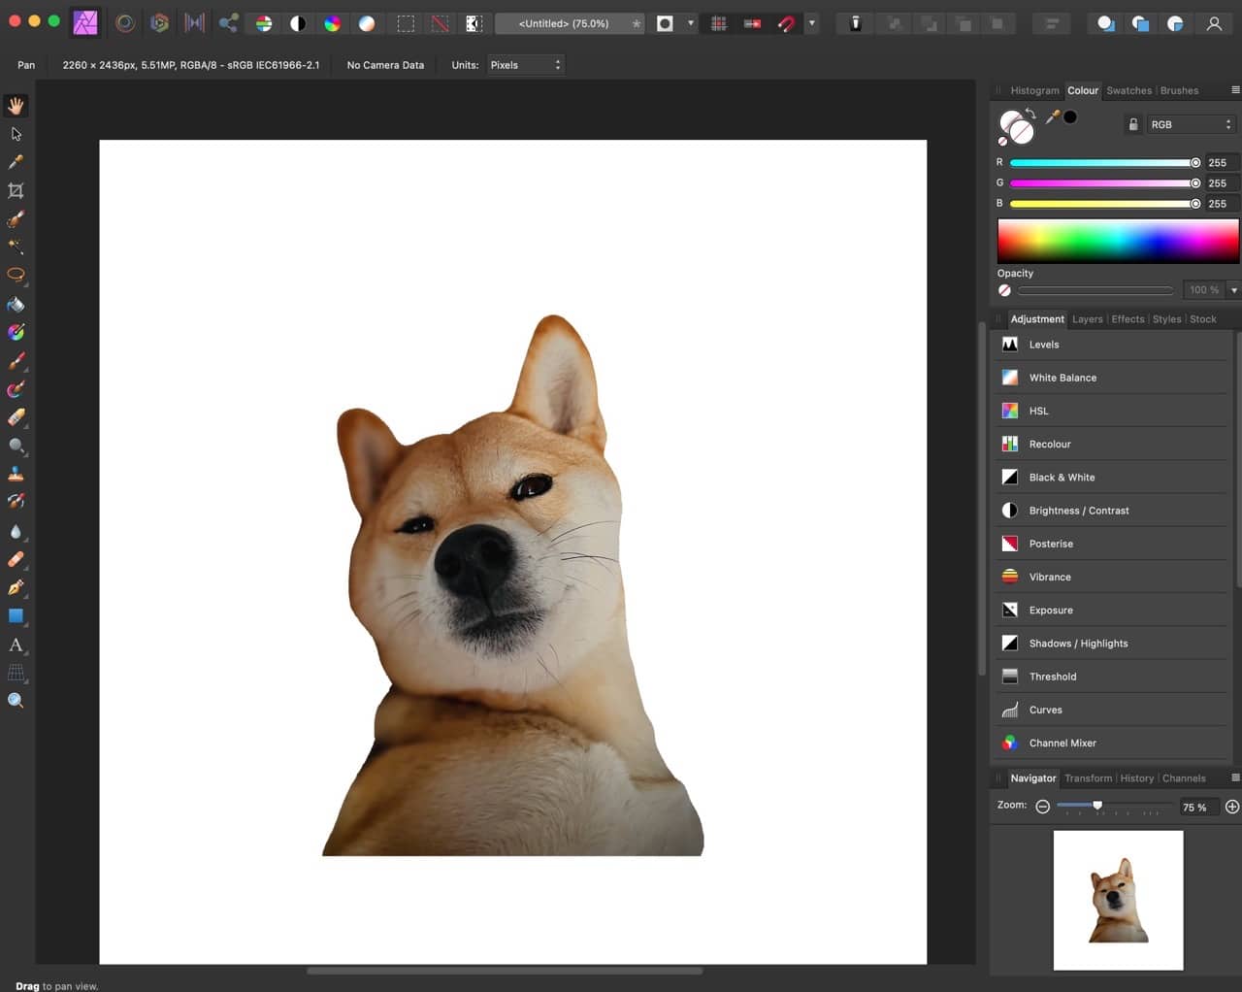The image size is (1242, 992).
Task: Select the Clone Brush stamp tool
Action: coord(16,474)
